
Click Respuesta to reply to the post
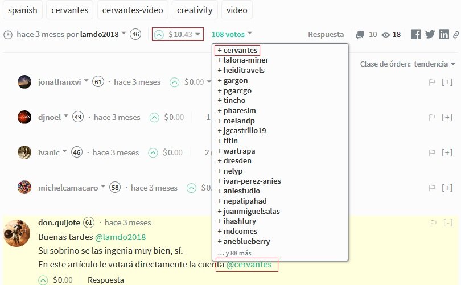click(x=326, y=35)
